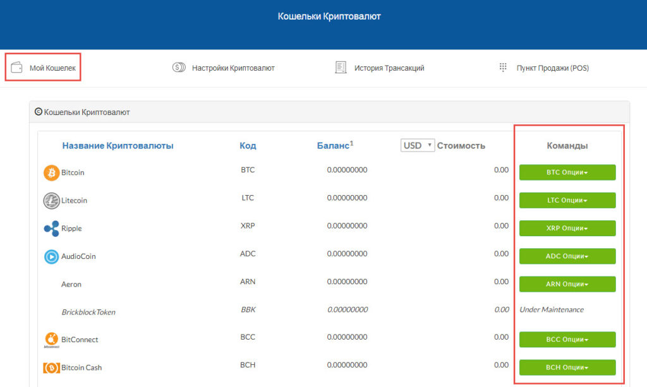Expand the XRP Опции dropdown button

coord(567,229)
